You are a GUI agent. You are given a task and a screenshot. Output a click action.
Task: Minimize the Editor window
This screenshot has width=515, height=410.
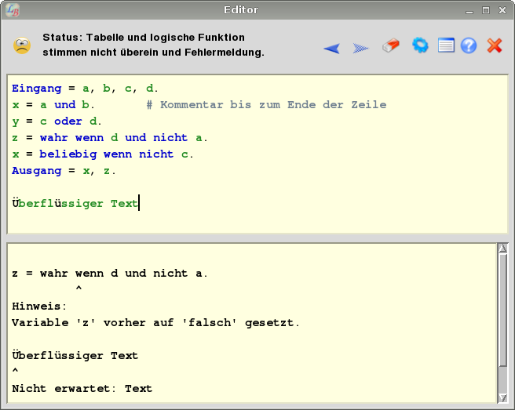pyautogui.click(x=469, y=10)
